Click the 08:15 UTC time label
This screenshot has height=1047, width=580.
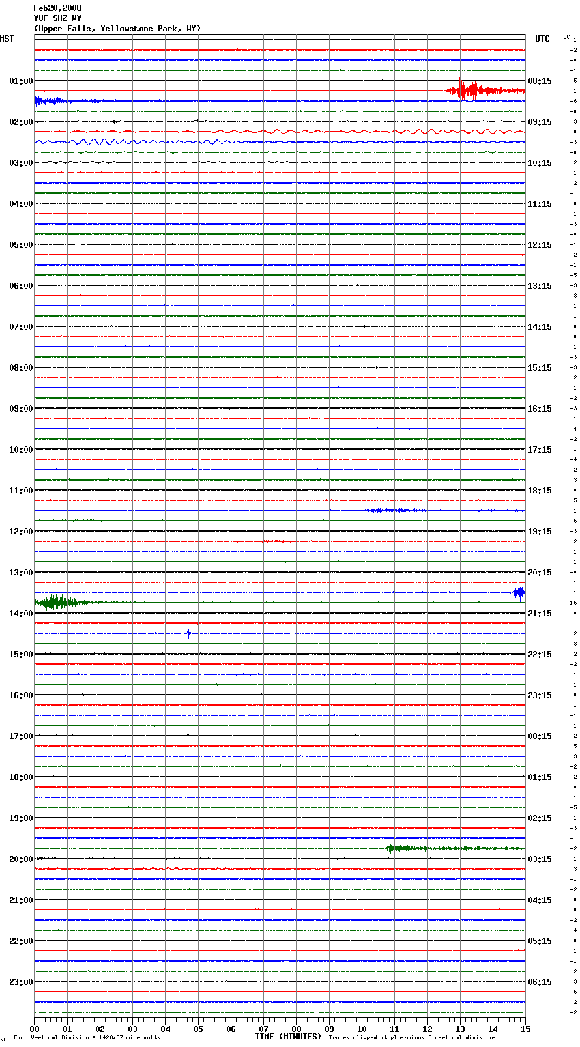pos(540,81)
